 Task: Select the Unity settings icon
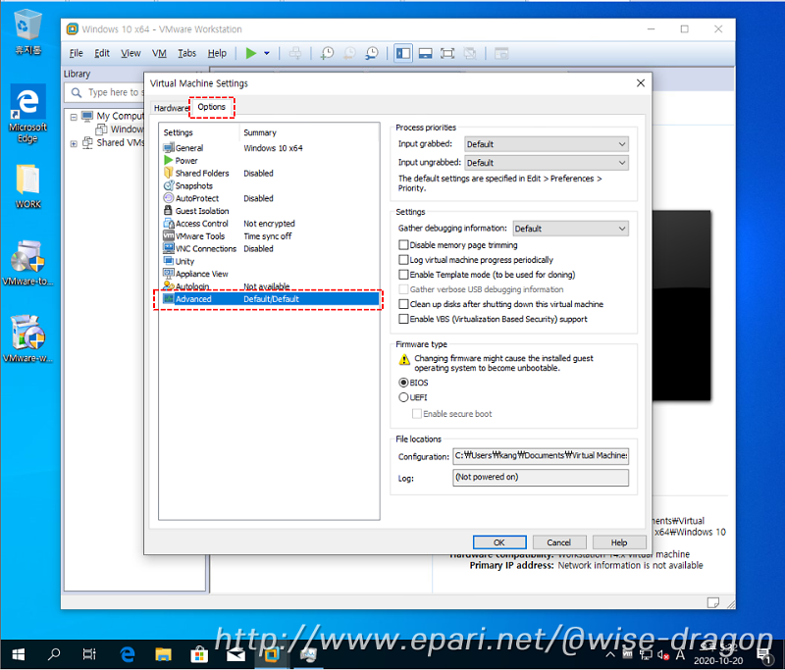coord(169,261)
